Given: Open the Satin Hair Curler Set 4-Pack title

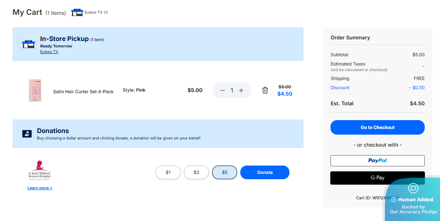Looking at the screenshot, I should (83, 92).
